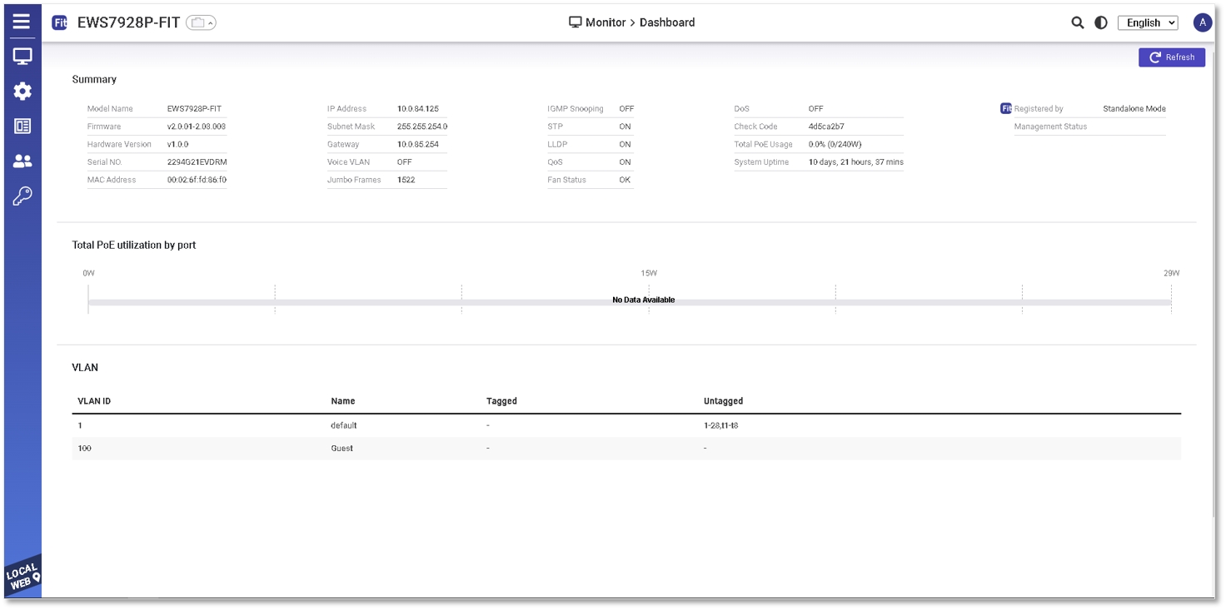
Task: Click the Dashboard breadcrumb label
Action: click(666, 22)
